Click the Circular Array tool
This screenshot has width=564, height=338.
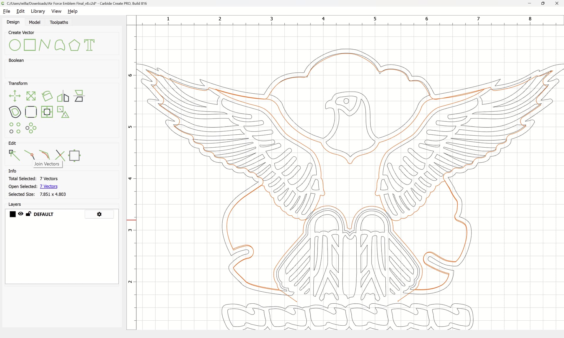point(31,128)
